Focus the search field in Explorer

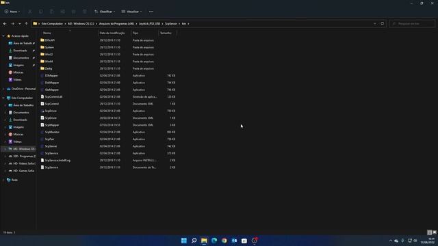coord(412,24)
